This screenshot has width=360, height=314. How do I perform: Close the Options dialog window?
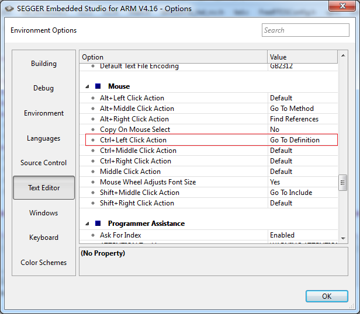342,6
